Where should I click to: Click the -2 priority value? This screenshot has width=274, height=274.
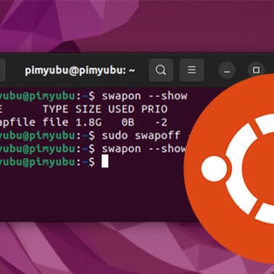click(161, 123)
